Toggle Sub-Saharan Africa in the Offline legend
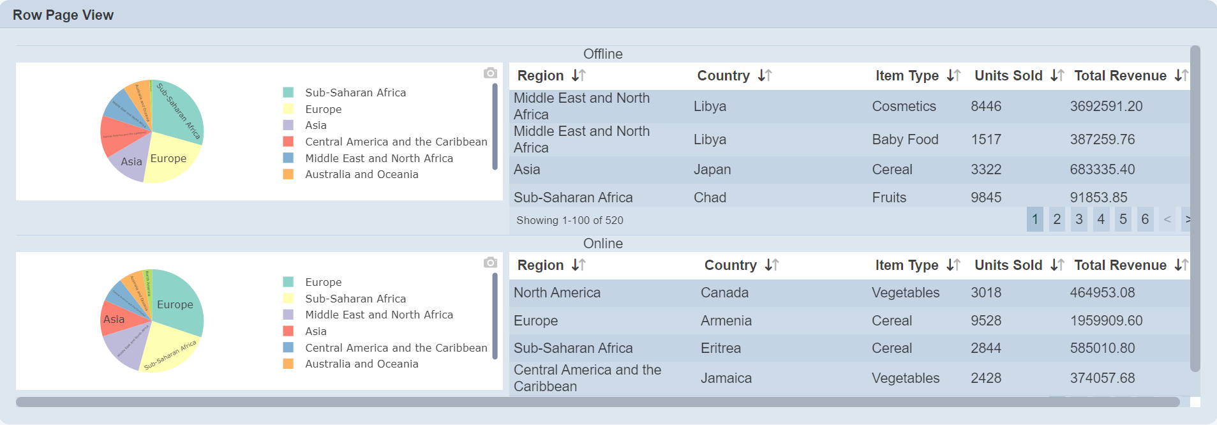The height and width of the screenshot is (425, 1217). pyautogui.click(x=355, y=93)
